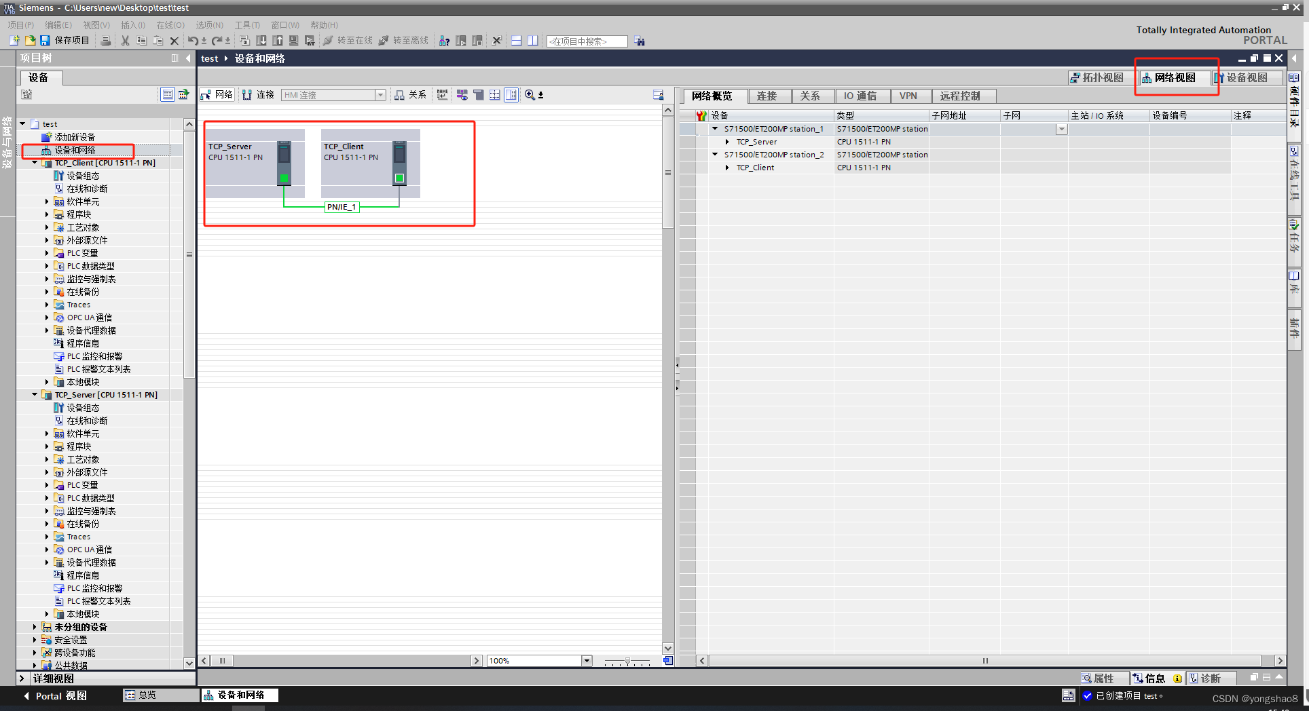Click the print icon in main toolbar
The image size is (1309, 711).
coord(106,41)
